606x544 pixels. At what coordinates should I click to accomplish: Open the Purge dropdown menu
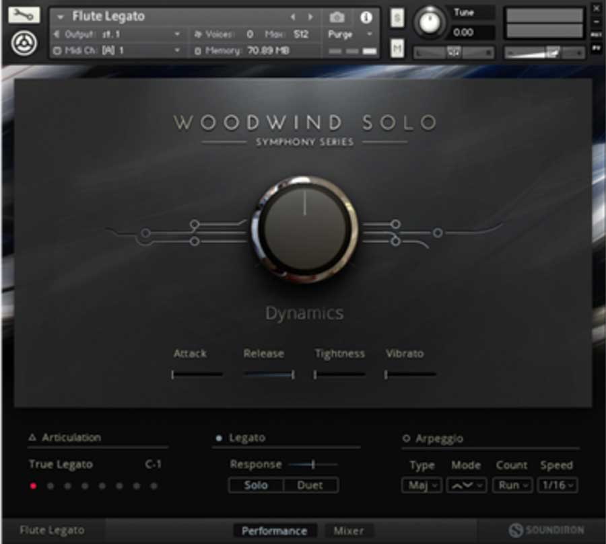point(349,34)
